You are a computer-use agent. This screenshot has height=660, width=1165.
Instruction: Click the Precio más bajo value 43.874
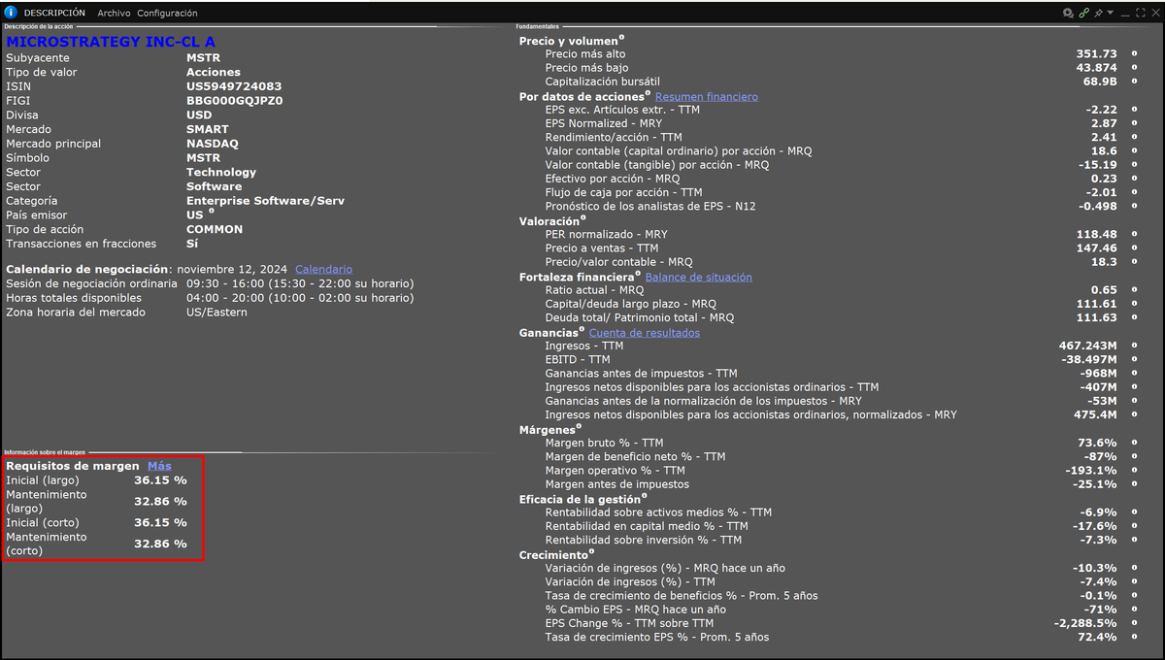(x=1097, y=68)
